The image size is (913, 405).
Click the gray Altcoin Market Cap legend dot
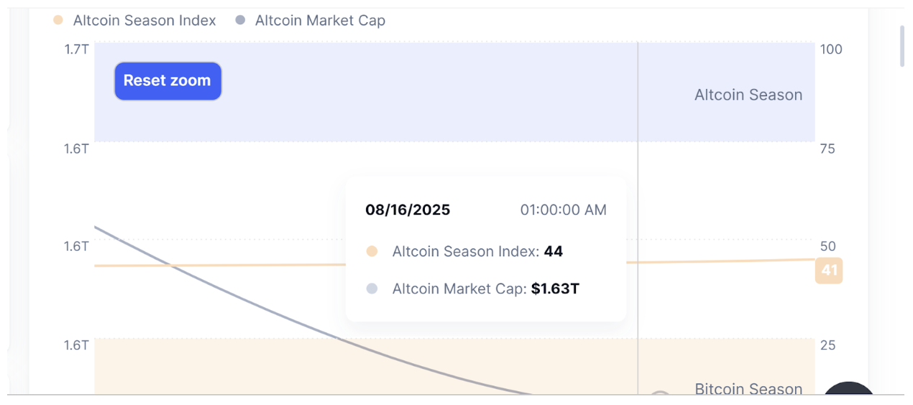click(240, 20)
